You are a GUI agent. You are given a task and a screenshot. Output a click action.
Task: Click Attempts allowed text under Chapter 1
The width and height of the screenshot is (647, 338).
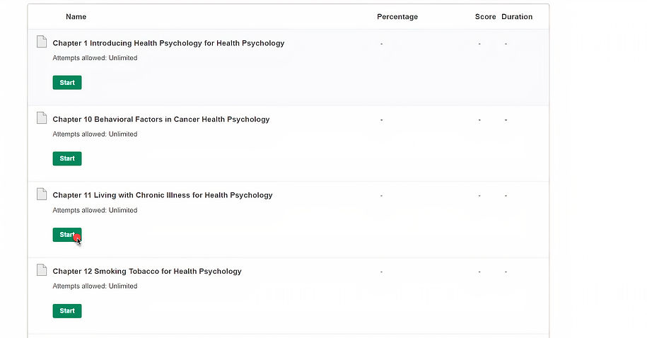tap(95, 58)
